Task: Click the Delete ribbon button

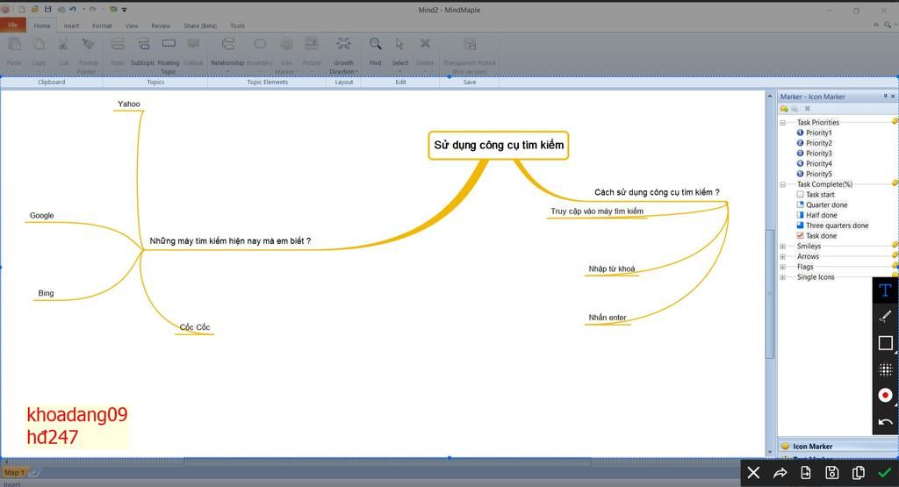Action: click(425, 52)
